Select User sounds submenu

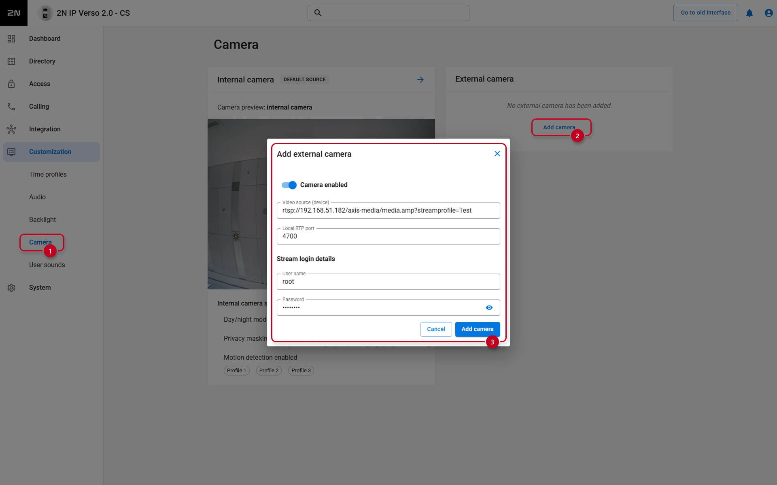(47, 265)
